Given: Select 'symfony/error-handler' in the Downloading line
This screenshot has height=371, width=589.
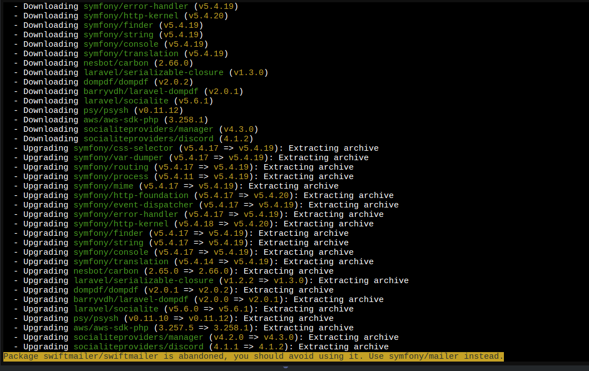Looking at the screenshot, I should [136, 6].
